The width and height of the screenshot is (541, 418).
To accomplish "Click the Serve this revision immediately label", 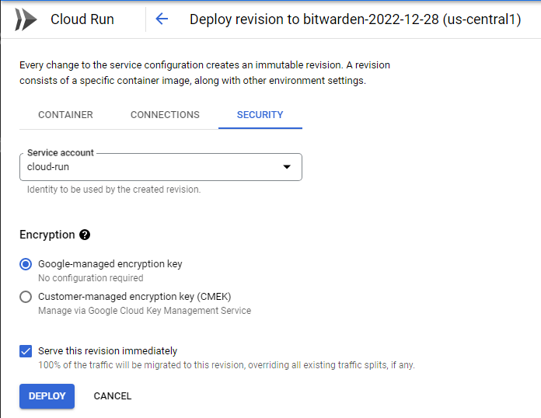I will [107, 351].
